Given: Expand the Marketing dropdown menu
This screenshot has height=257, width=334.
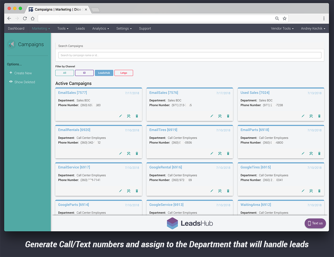Looking at the screenshot, I should [41, 28].
